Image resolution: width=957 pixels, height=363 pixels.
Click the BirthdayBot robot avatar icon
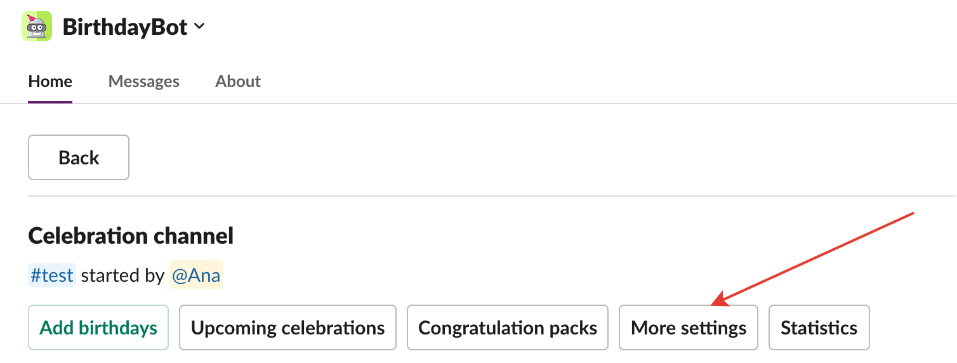pyautogui.click(x=37, y=27)
